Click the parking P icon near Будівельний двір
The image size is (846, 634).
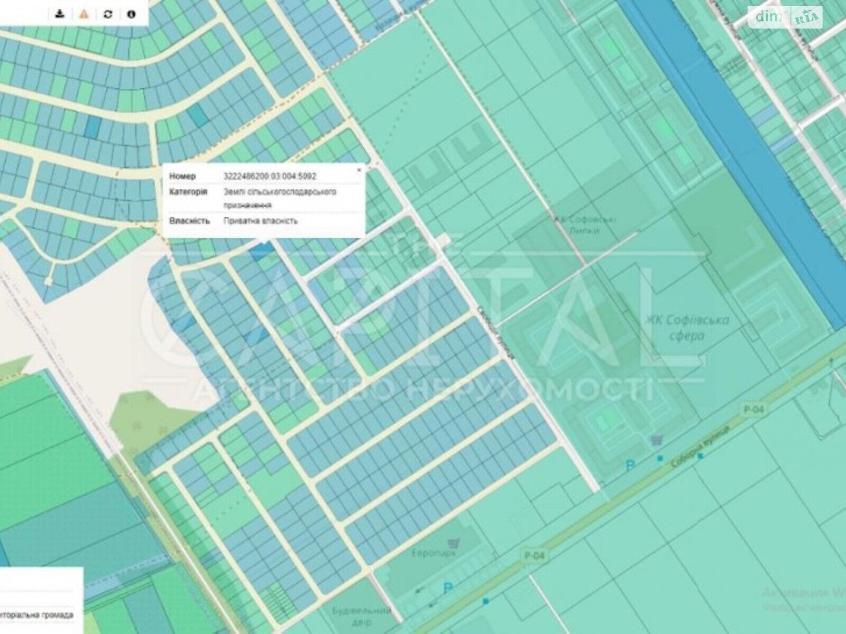(448, 588)
